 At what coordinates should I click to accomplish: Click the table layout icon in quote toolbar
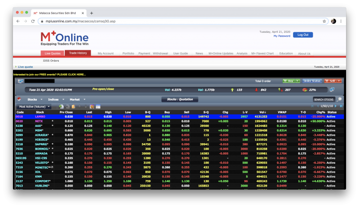(x=98, y=106)
